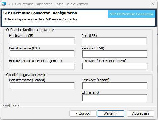
Task: Click the 'Cloud Konfigurationswerte' group label
Action: (x=26, y=75)
